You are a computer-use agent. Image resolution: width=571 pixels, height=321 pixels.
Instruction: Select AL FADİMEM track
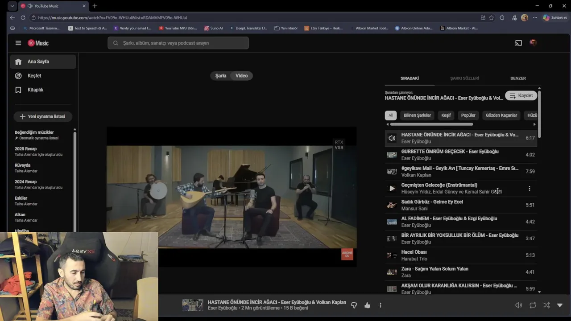tap(461, 222)
